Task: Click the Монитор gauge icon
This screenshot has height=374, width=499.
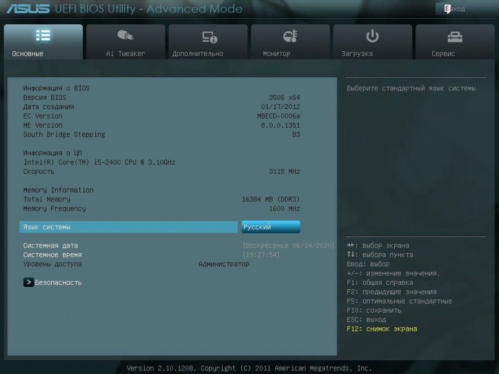Action: [290, 36]
